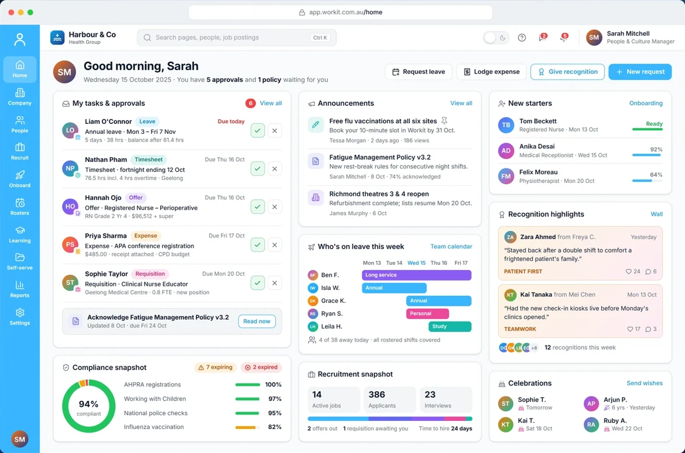The height and width of the screenshot is (453, 685).
Task: Decline Liam O'Connor's leave request
Action: [x=274, y=130]
